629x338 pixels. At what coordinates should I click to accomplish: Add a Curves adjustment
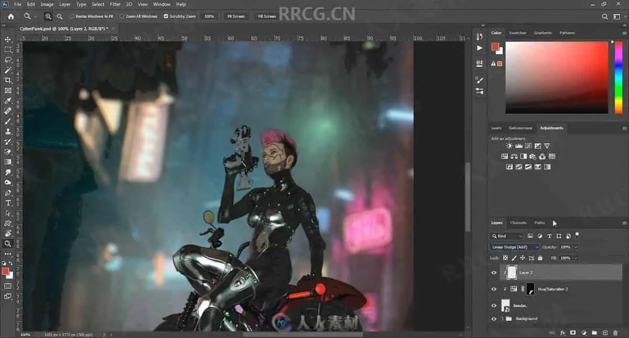coord(528,146)
